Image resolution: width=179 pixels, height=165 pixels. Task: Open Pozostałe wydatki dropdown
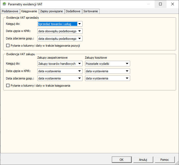pos(127,64)
